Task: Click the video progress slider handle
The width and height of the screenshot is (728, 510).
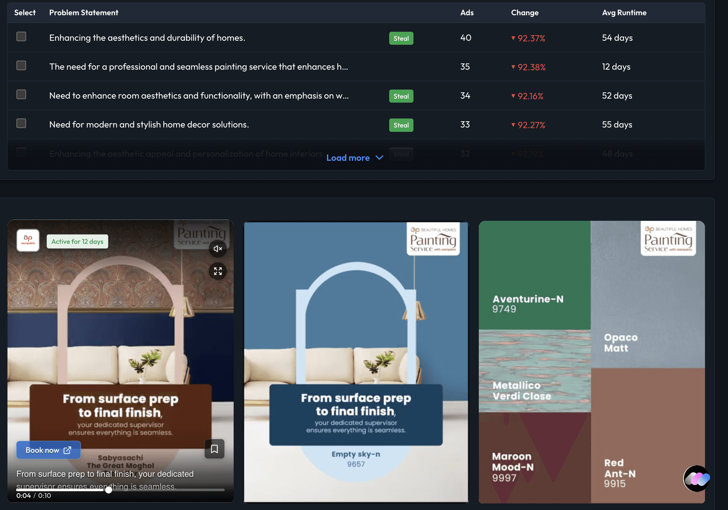Action: (x=109, y=490)
